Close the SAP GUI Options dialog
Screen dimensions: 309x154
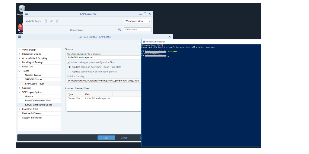point(170,36)
